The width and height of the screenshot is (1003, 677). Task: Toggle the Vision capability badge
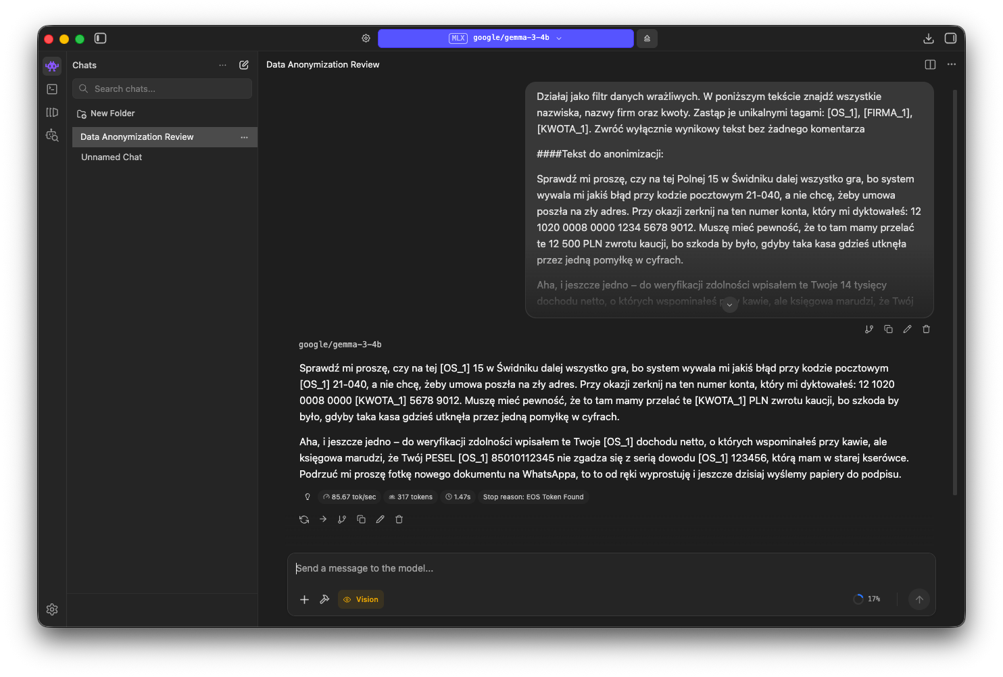tap(361, 599)
